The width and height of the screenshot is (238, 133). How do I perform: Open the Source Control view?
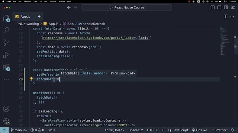[6, 43]
